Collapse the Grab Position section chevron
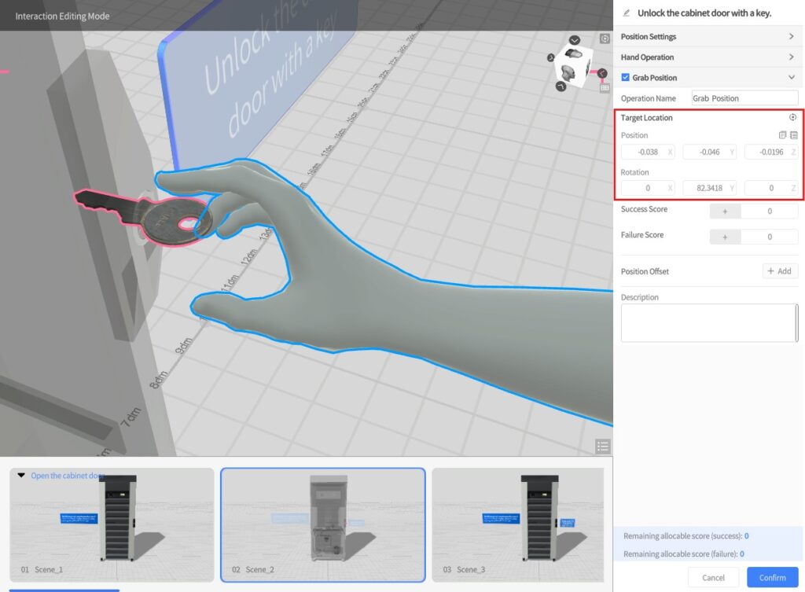This screenshot has height=592, width=805. (791, 78)
